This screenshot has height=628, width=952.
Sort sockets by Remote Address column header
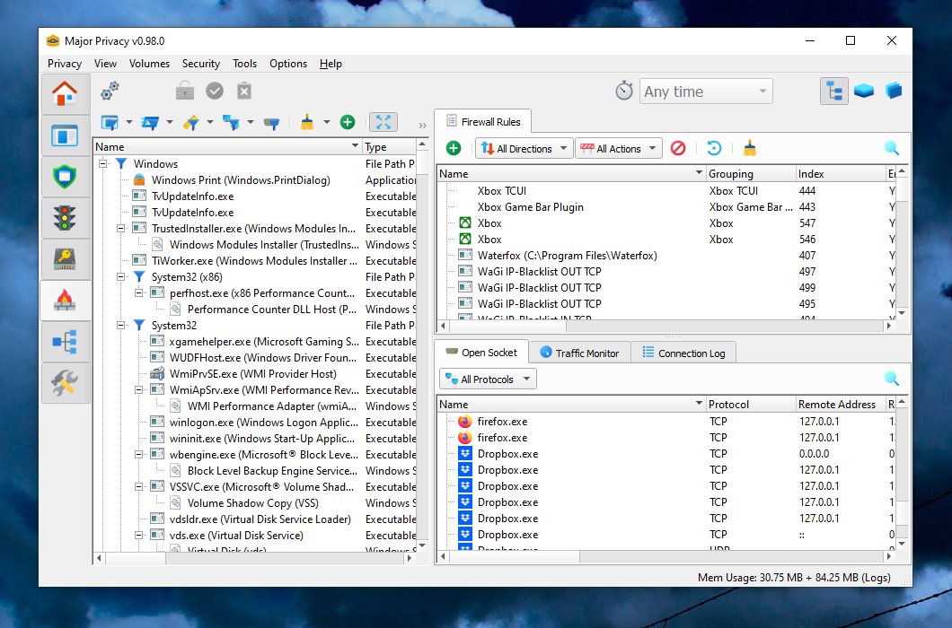841,404
